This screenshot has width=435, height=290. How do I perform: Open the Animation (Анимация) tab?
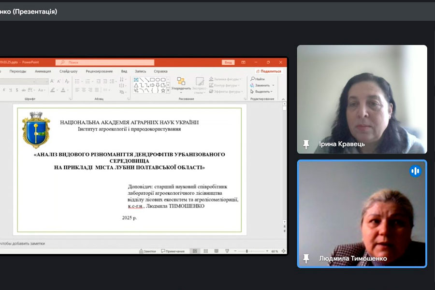coord(43,72)
